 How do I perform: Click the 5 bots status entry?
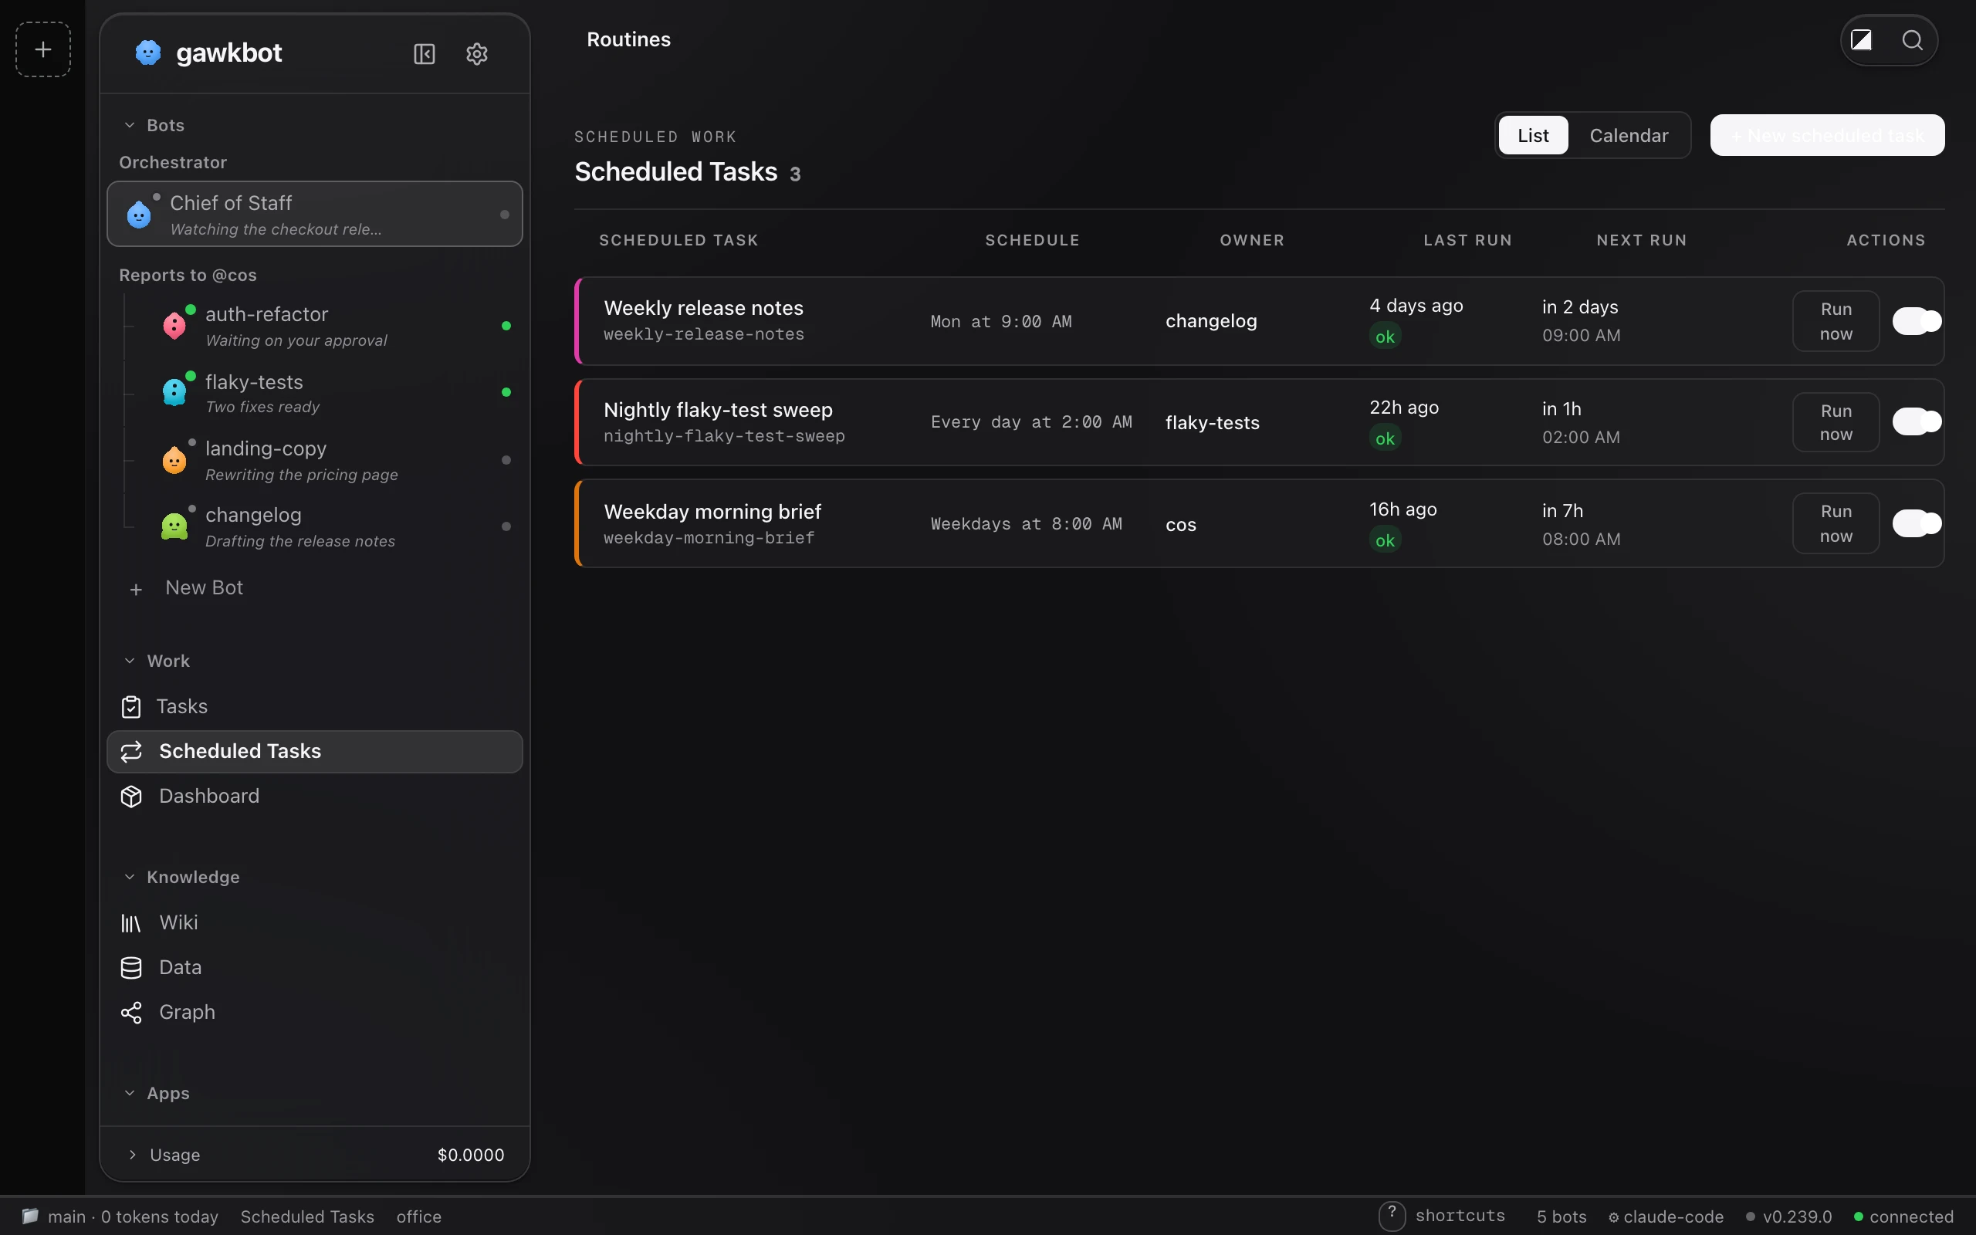(x=1562, y=1217)
